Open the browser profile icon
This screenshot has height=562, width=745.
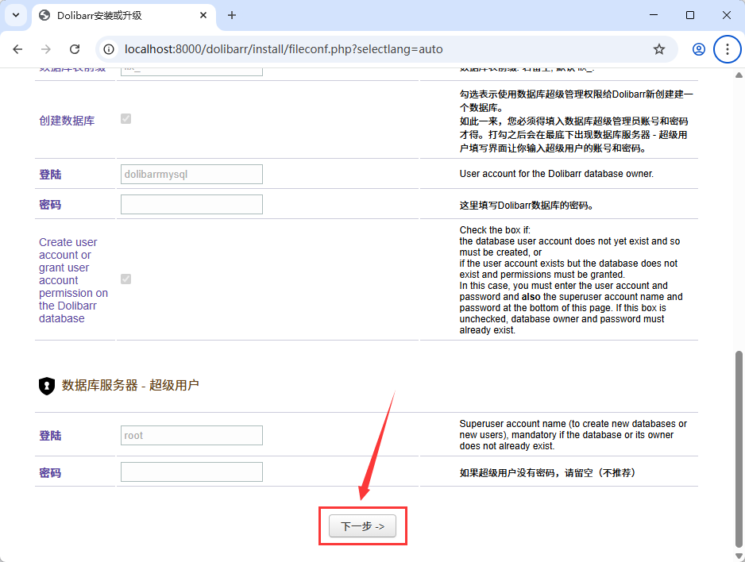[x=698, y=49]
